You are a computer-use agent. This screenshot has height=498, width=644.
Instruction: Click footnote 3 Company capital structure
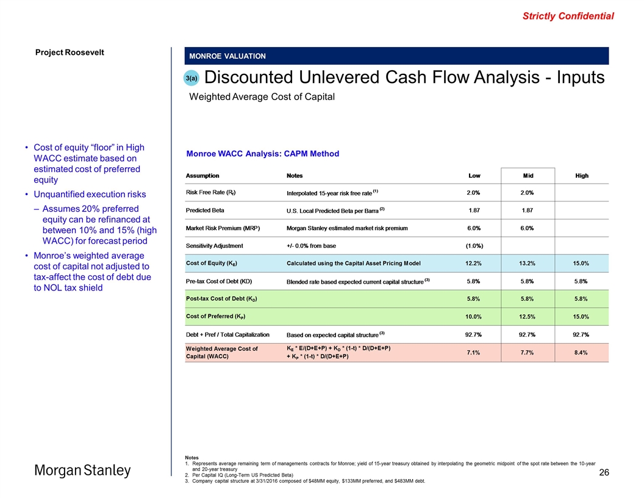pos(309,481)
